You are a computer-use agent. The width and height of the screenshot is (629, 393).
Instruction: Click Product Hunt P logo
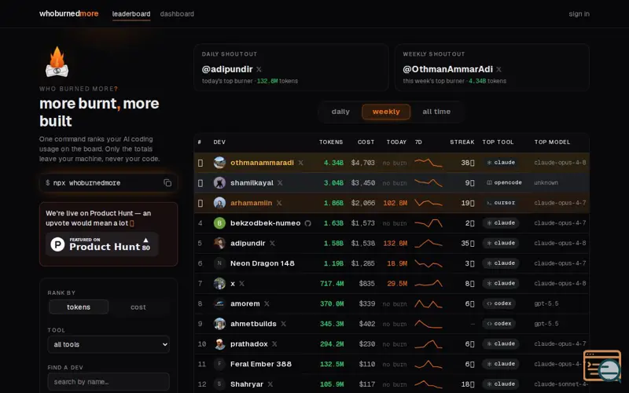pos(57,244)
